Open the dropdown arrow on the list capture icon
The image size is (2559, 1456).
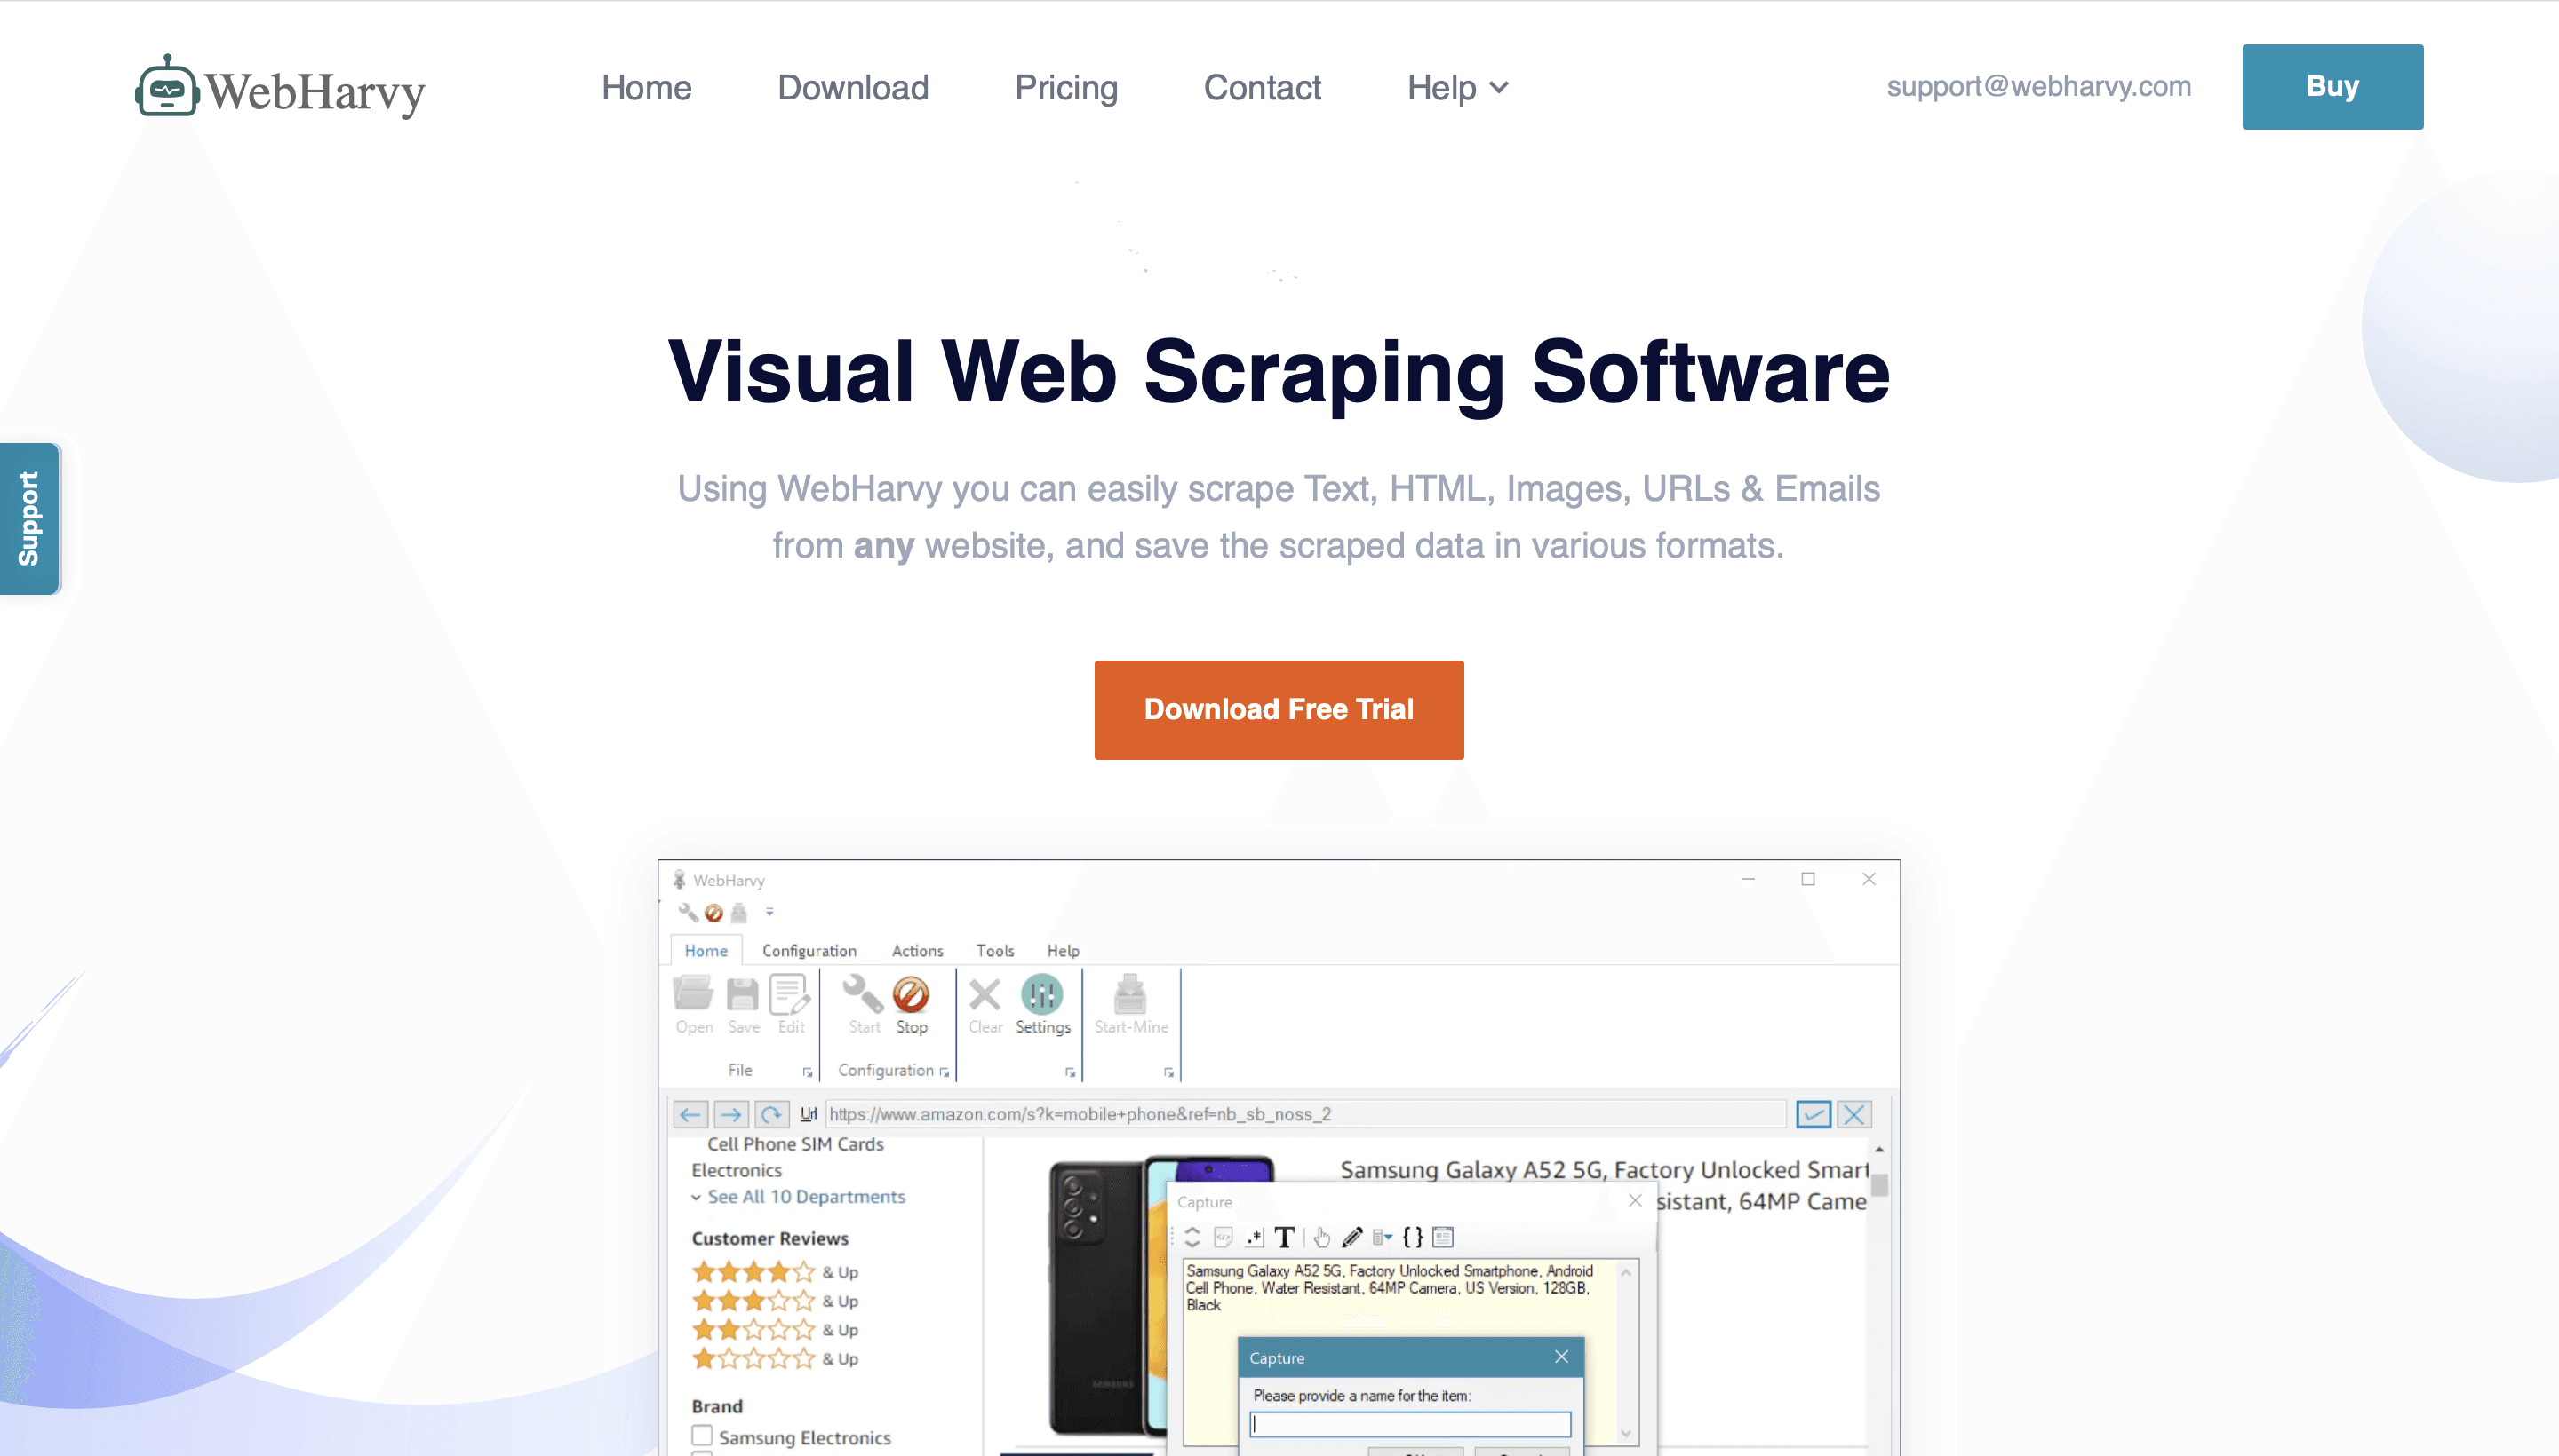[1389, 1237]
